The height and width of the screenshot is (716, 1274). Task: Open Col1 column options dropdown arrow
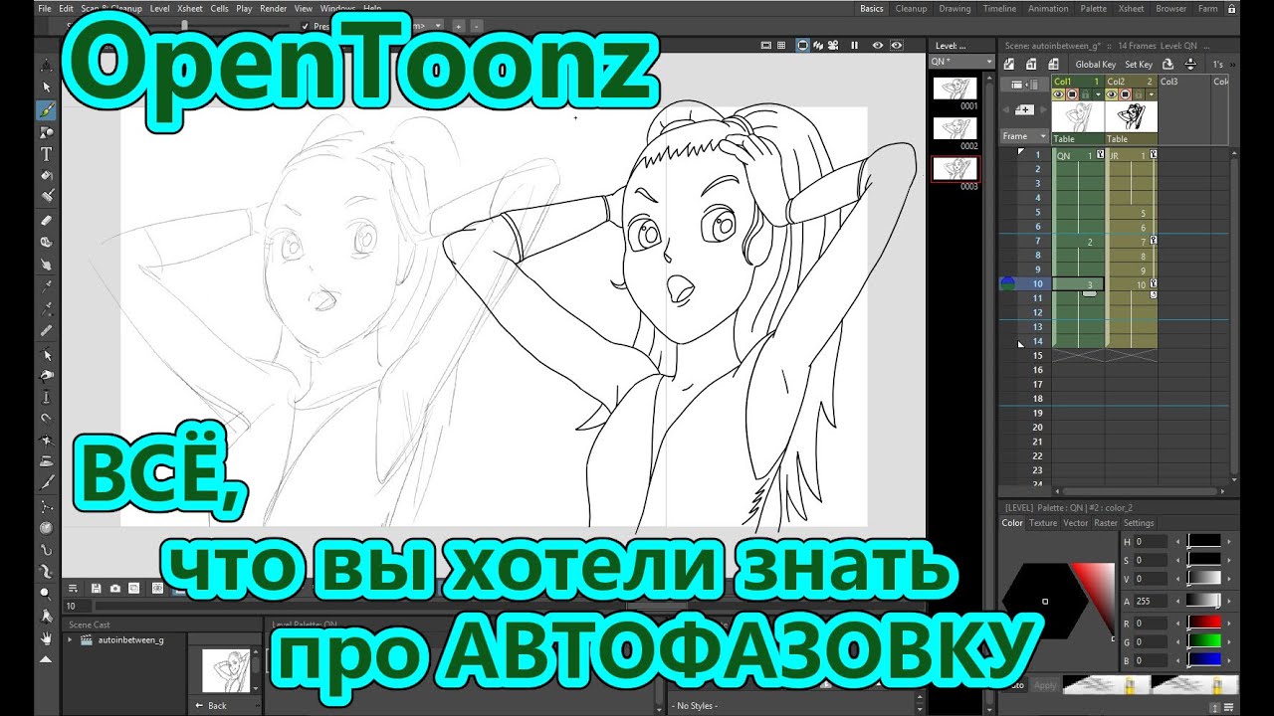[x=1099, y=94]
